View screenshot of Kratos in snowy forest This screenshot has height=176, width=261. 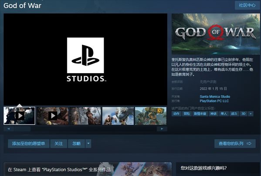[85, 116]
